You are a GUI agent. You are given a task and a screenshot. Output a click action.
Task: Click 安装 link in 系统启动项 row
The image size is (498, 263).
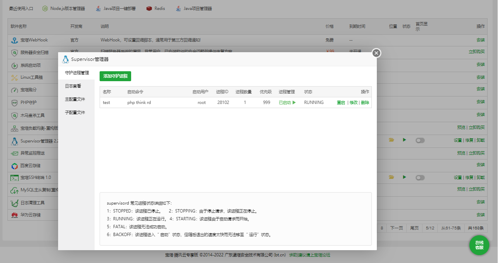pos(481,65)
